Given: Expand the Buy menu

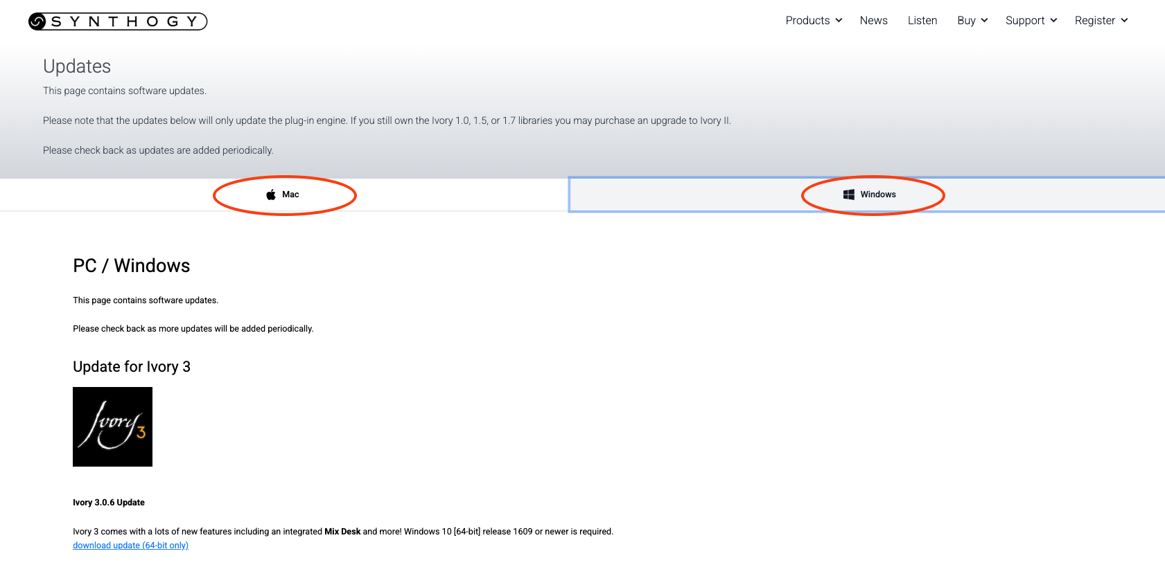Looking at the screenshot, I should point(972,21).
